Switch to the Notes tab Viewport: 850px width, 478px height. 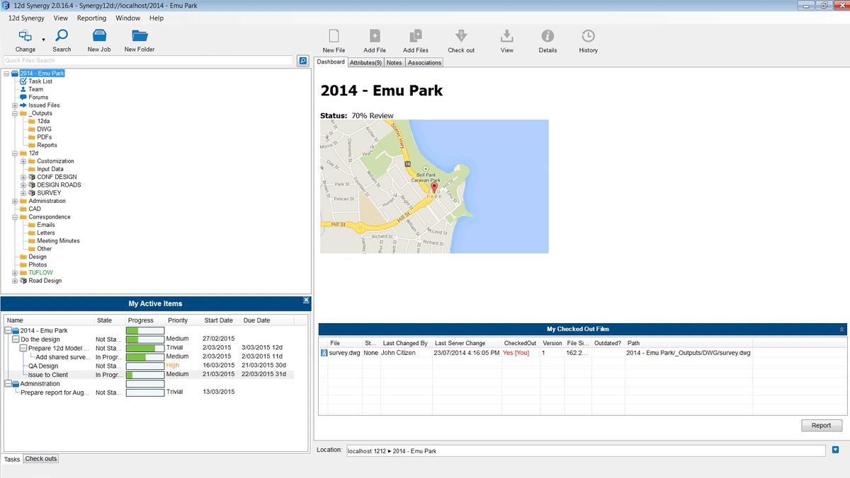(x=394, y=63)
